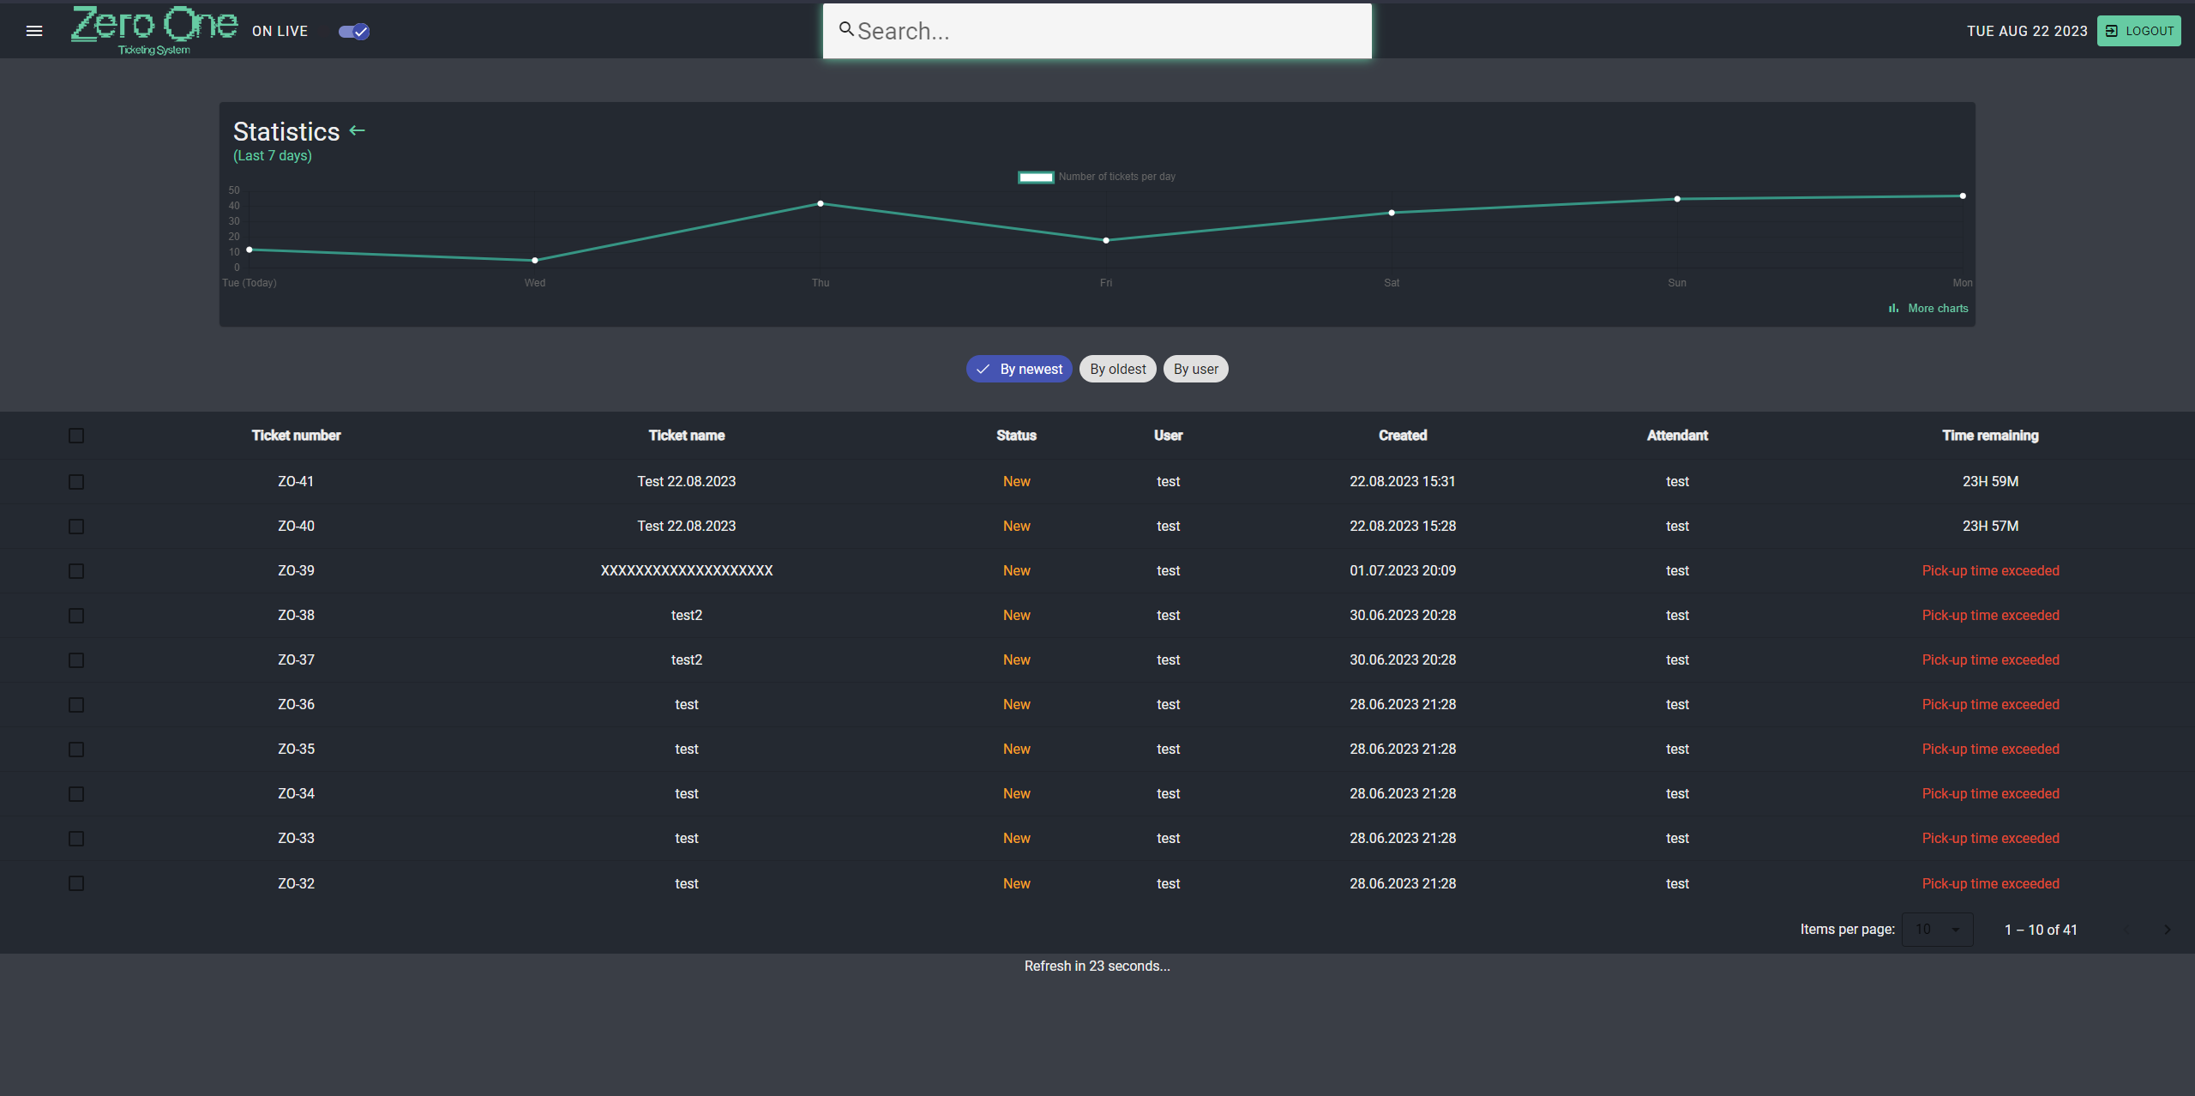Click the search magnifier icon
Image resolution: width=2195 pixels, height=1096 pixels.
[x=846, y=29]
